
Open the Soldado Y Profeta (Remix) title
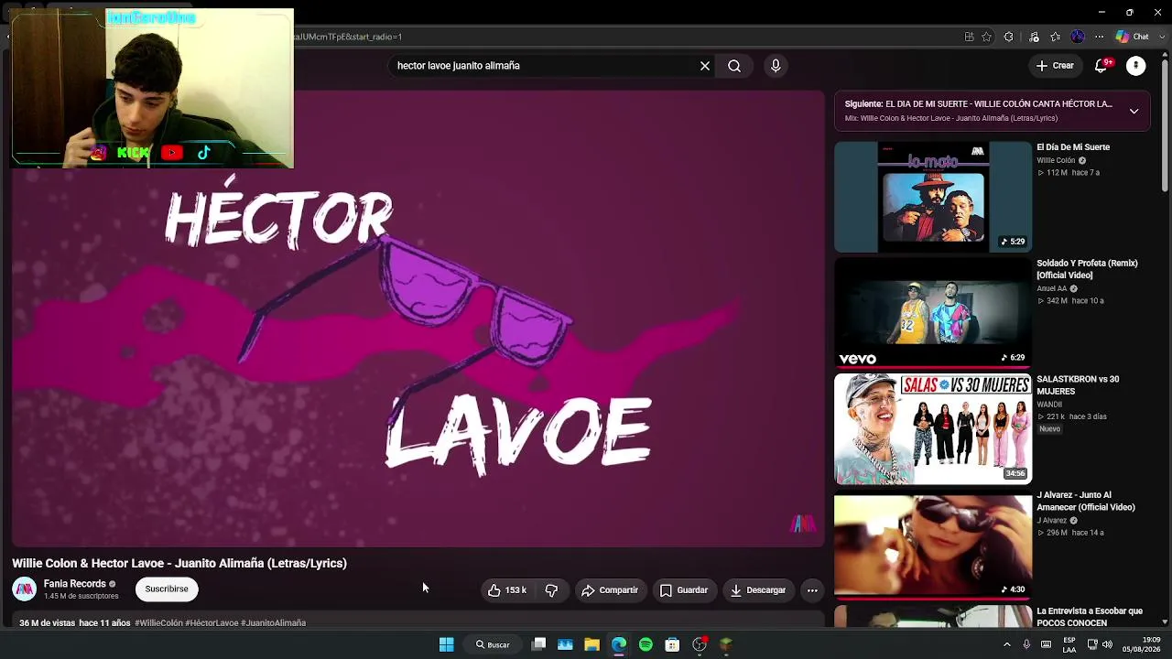[x=1087, y=269]
